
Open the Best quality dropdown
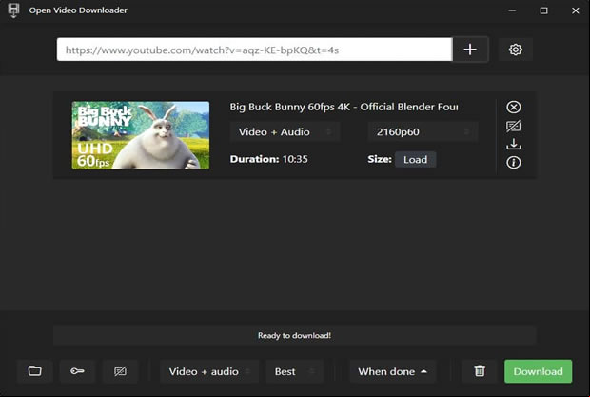(295, 372)
